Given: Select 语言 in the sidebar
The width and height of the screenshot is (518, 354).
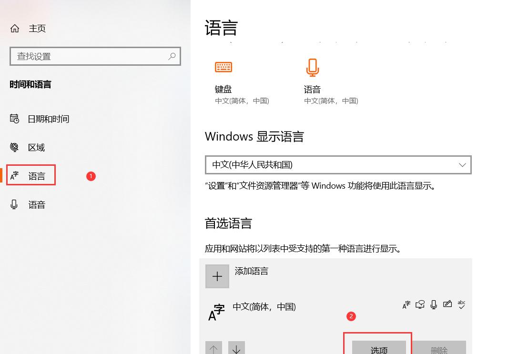Looking at the screenshot, I should (31, 175).
